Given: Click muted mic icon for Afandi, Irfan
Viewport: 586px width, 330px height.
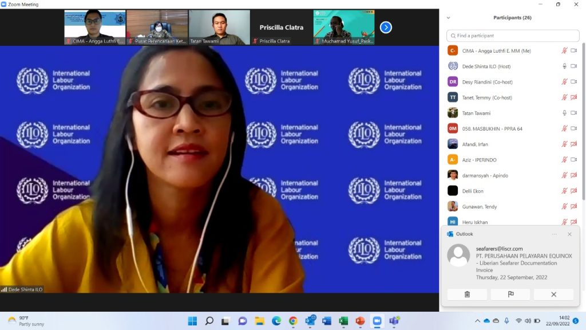Looking at the screenshot, I should click(x=564, y=144).
